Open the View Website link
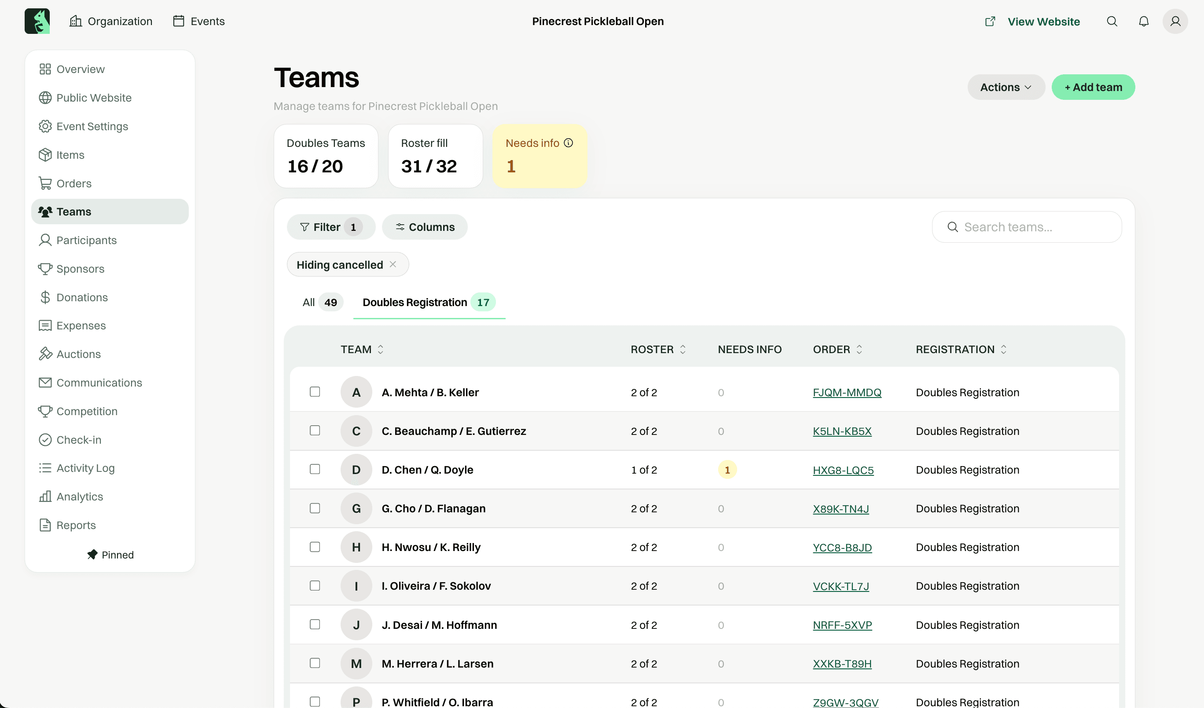This screenshot has width=1204, height=708. pos(1032,22)
